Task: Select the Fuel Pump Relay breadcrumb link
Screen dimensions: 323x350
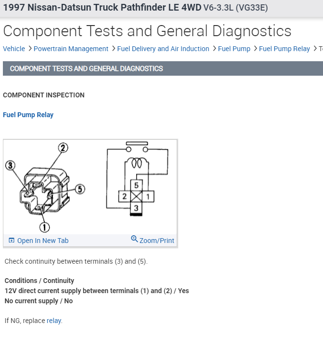Action: (x=284, y=49)
